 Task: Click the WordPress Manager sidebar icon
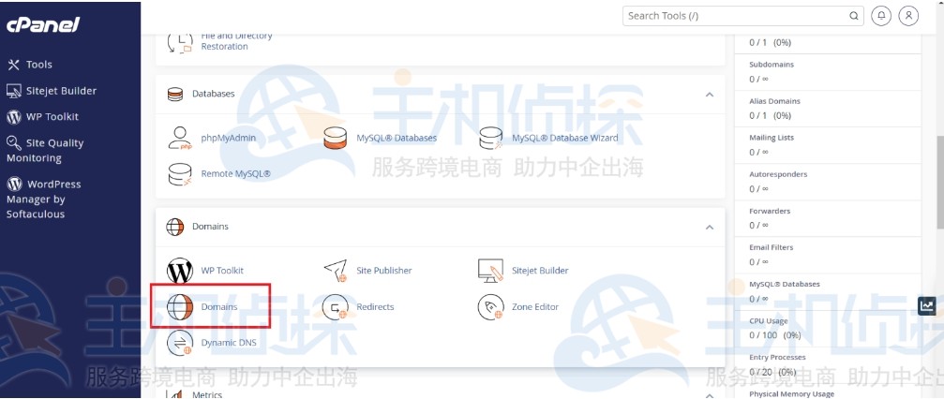(14, 184)
